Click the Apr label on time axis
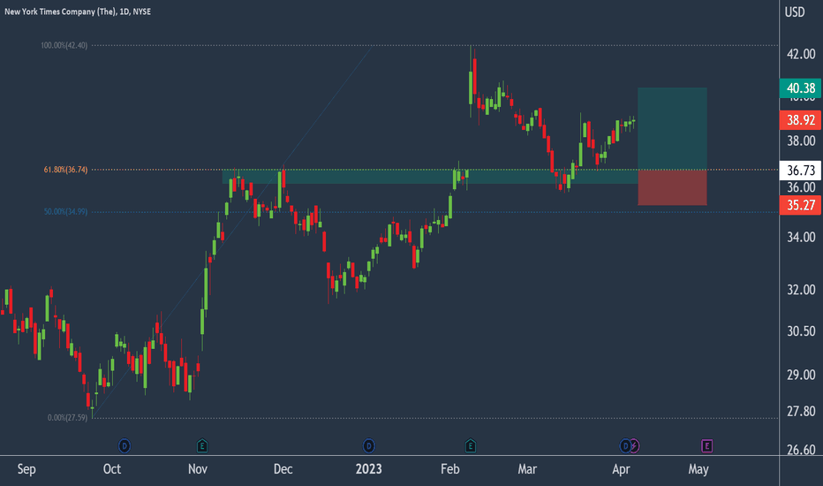Image resolution: width=823 pixels, height=486 pixels. [621, 469]
